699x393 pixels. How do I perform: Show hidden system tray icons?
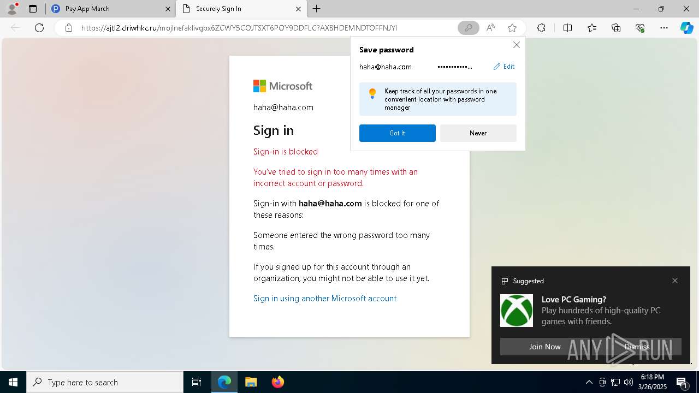tap(589, 382)
